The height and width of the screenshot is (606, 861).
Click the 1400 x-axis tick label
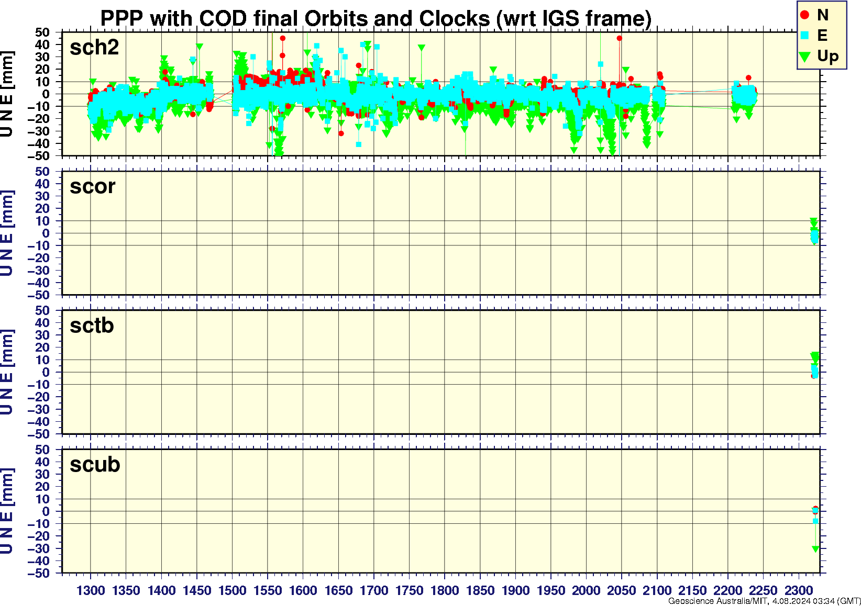coord(161,590)
